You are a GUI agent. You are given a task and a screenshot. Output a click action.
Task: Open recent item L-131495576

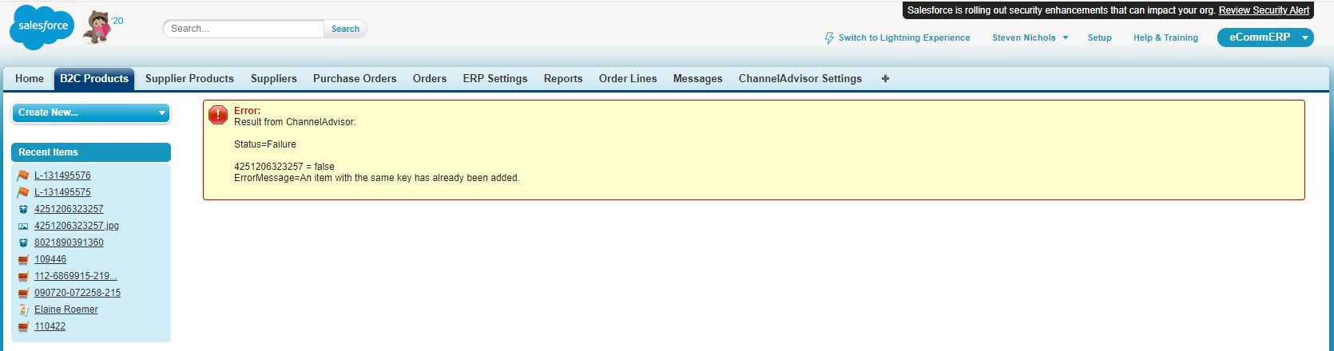pos(62,175)
